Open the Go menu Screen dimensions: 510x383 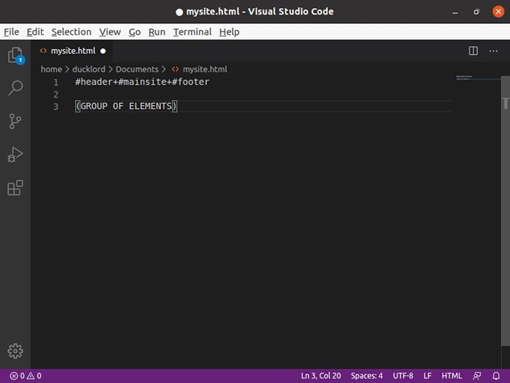(135, 32)
